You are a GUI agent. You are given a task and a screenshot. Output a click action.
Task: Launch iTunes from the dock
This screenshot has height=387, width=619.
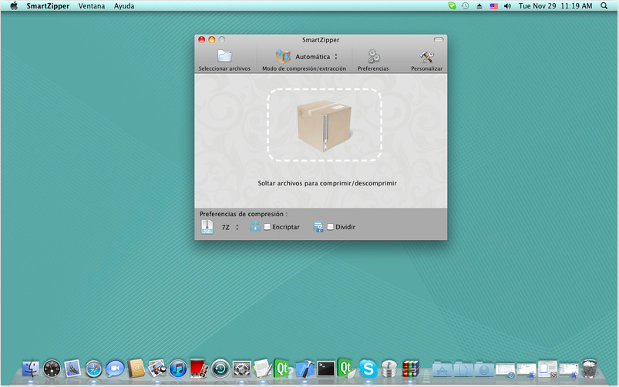point(178,369)
